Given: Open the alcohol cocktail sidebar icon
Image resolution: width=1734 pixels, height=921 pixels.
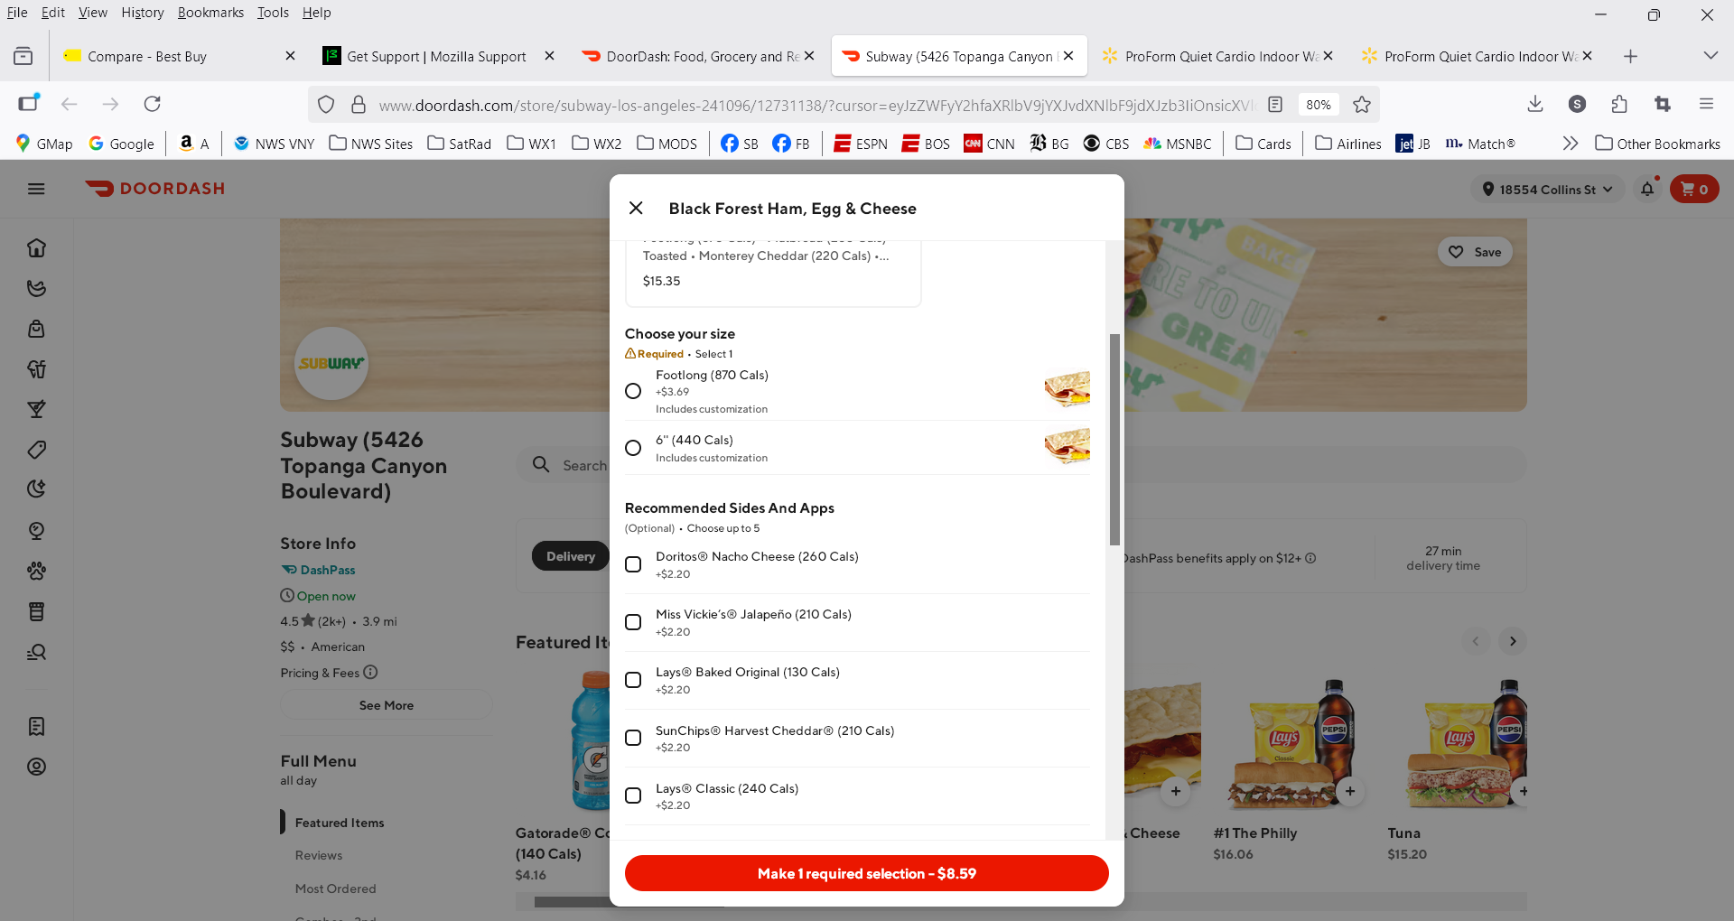Looking at the screenshot, I should pyautogui.click(x=36, y=409).
